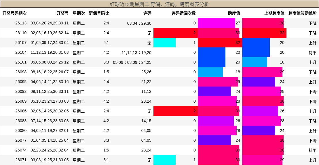Viewport: 319px width, 165px height.
Task: Select period number 26098
Action: pyautogui.click(x=21, y=72)
